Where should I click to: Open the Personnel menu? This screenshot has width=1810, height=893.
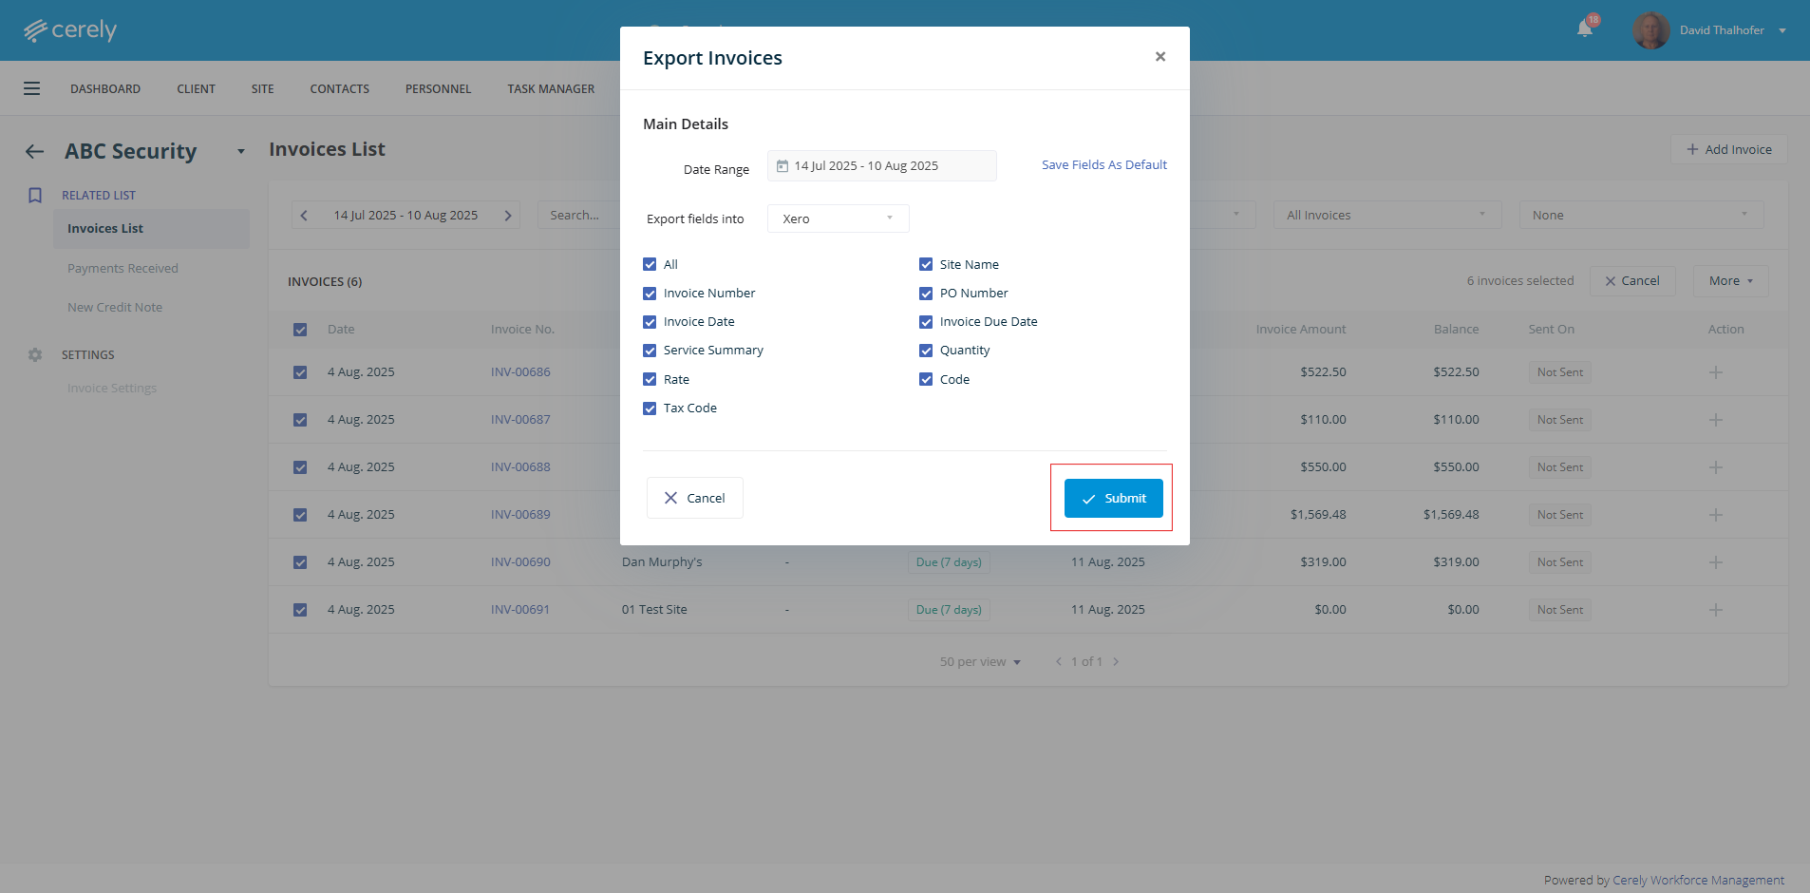438,89
